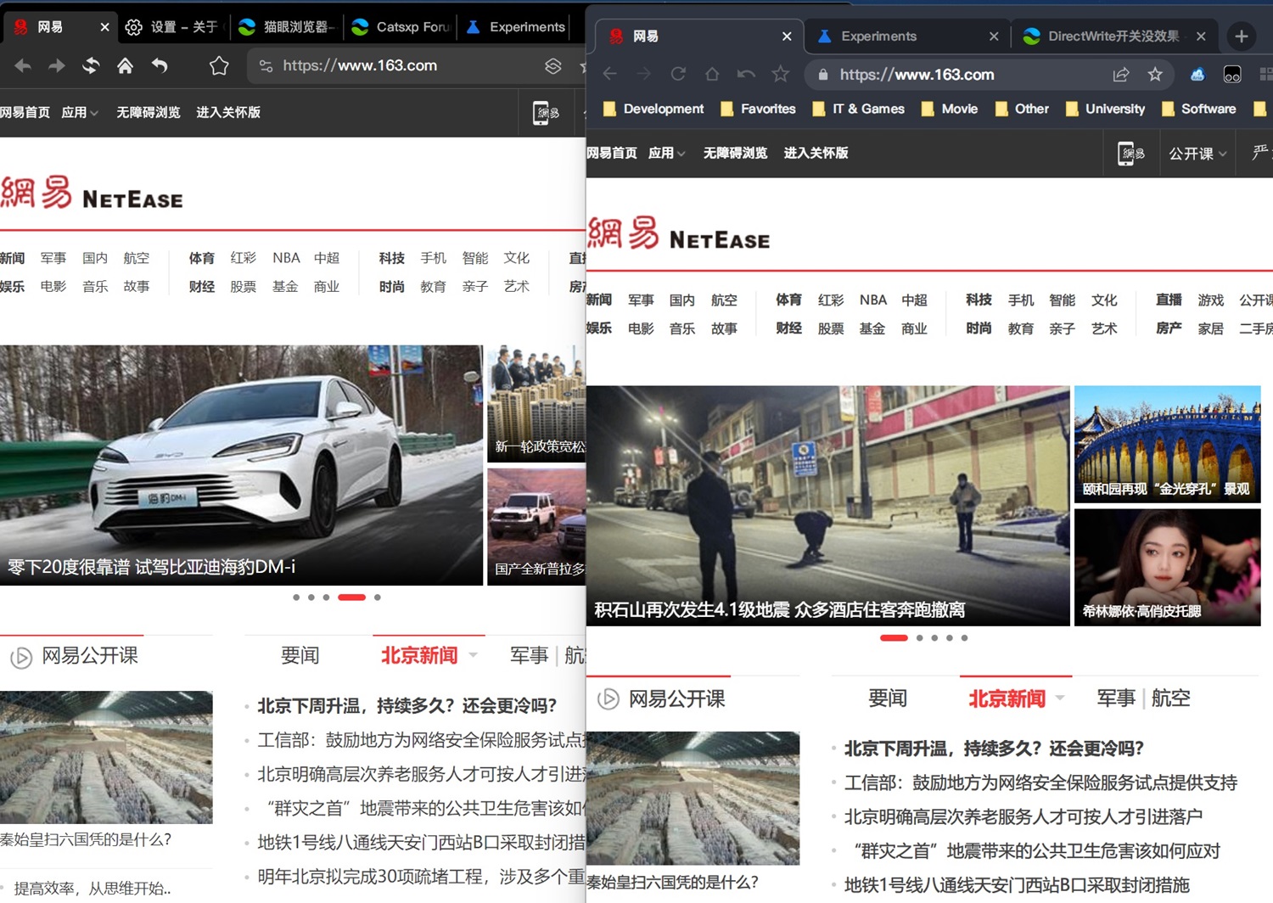Click NetEase mobile app icon in left window
1273x903 pixels.
tap(545, 112)
